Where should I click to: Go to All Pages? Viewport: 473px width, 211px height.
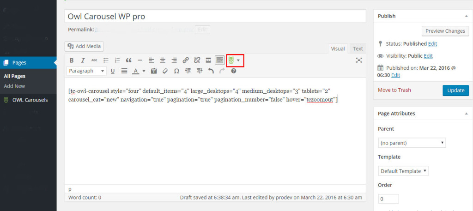pyautogui.click(x=14, y=76)
